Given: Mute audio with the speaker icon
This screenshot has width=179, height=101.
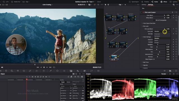Looking at the screenshot, I should coord(2,67).
